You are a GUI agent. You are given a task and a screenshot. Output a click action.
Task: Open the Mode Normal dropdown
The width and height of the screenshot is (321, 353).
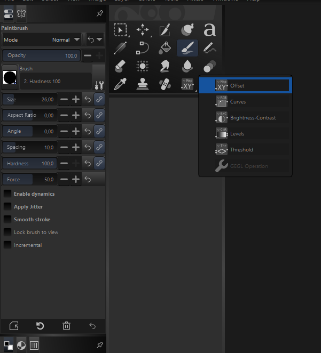pyautogui.click(x=42, y=39)
